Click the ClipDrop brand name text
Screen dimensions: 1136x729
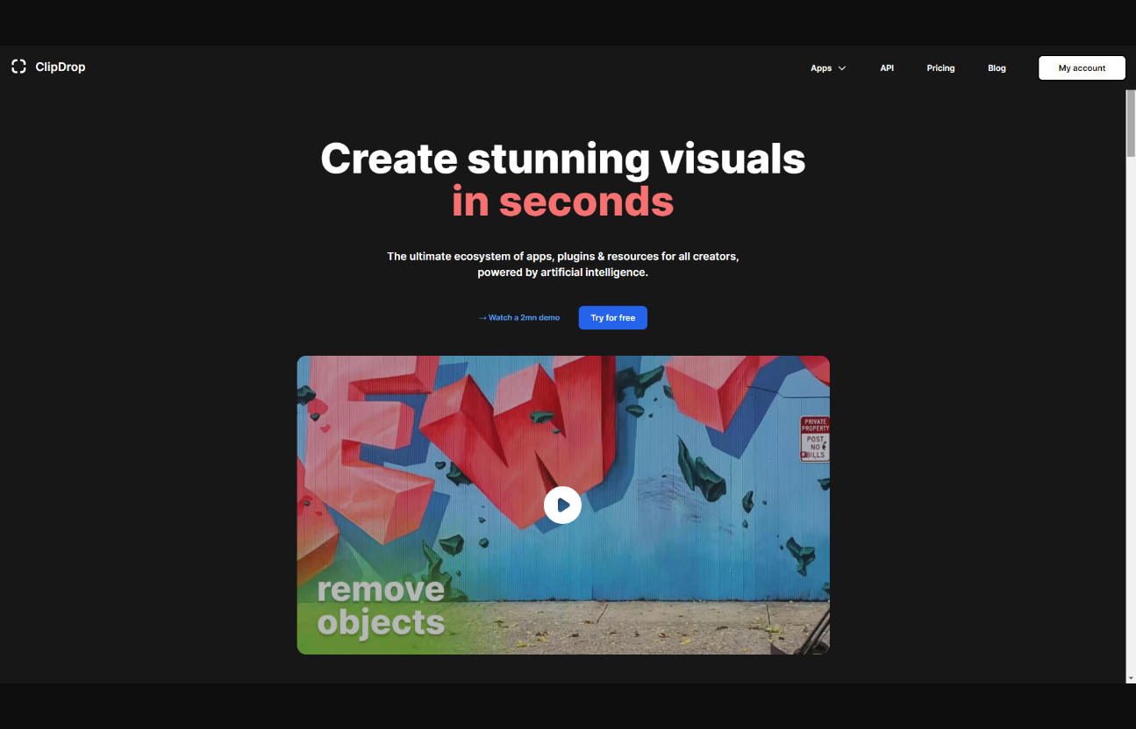tap(61, 67)
